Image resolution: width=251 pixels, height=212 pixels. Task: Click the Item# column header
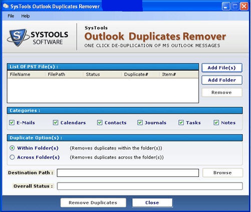179,75
